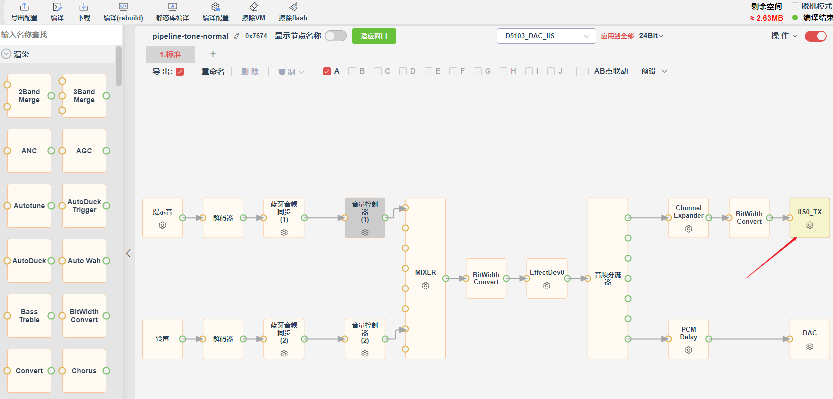
Task: Expand the 24Bit dropdown
Action: tap(651, 36)
